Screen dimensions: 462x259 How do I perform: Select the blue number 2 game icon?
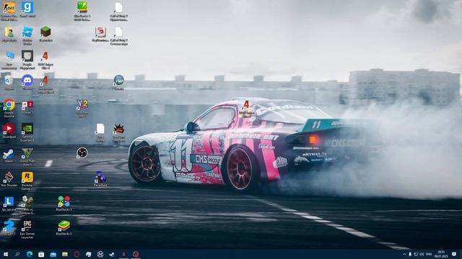9,225
